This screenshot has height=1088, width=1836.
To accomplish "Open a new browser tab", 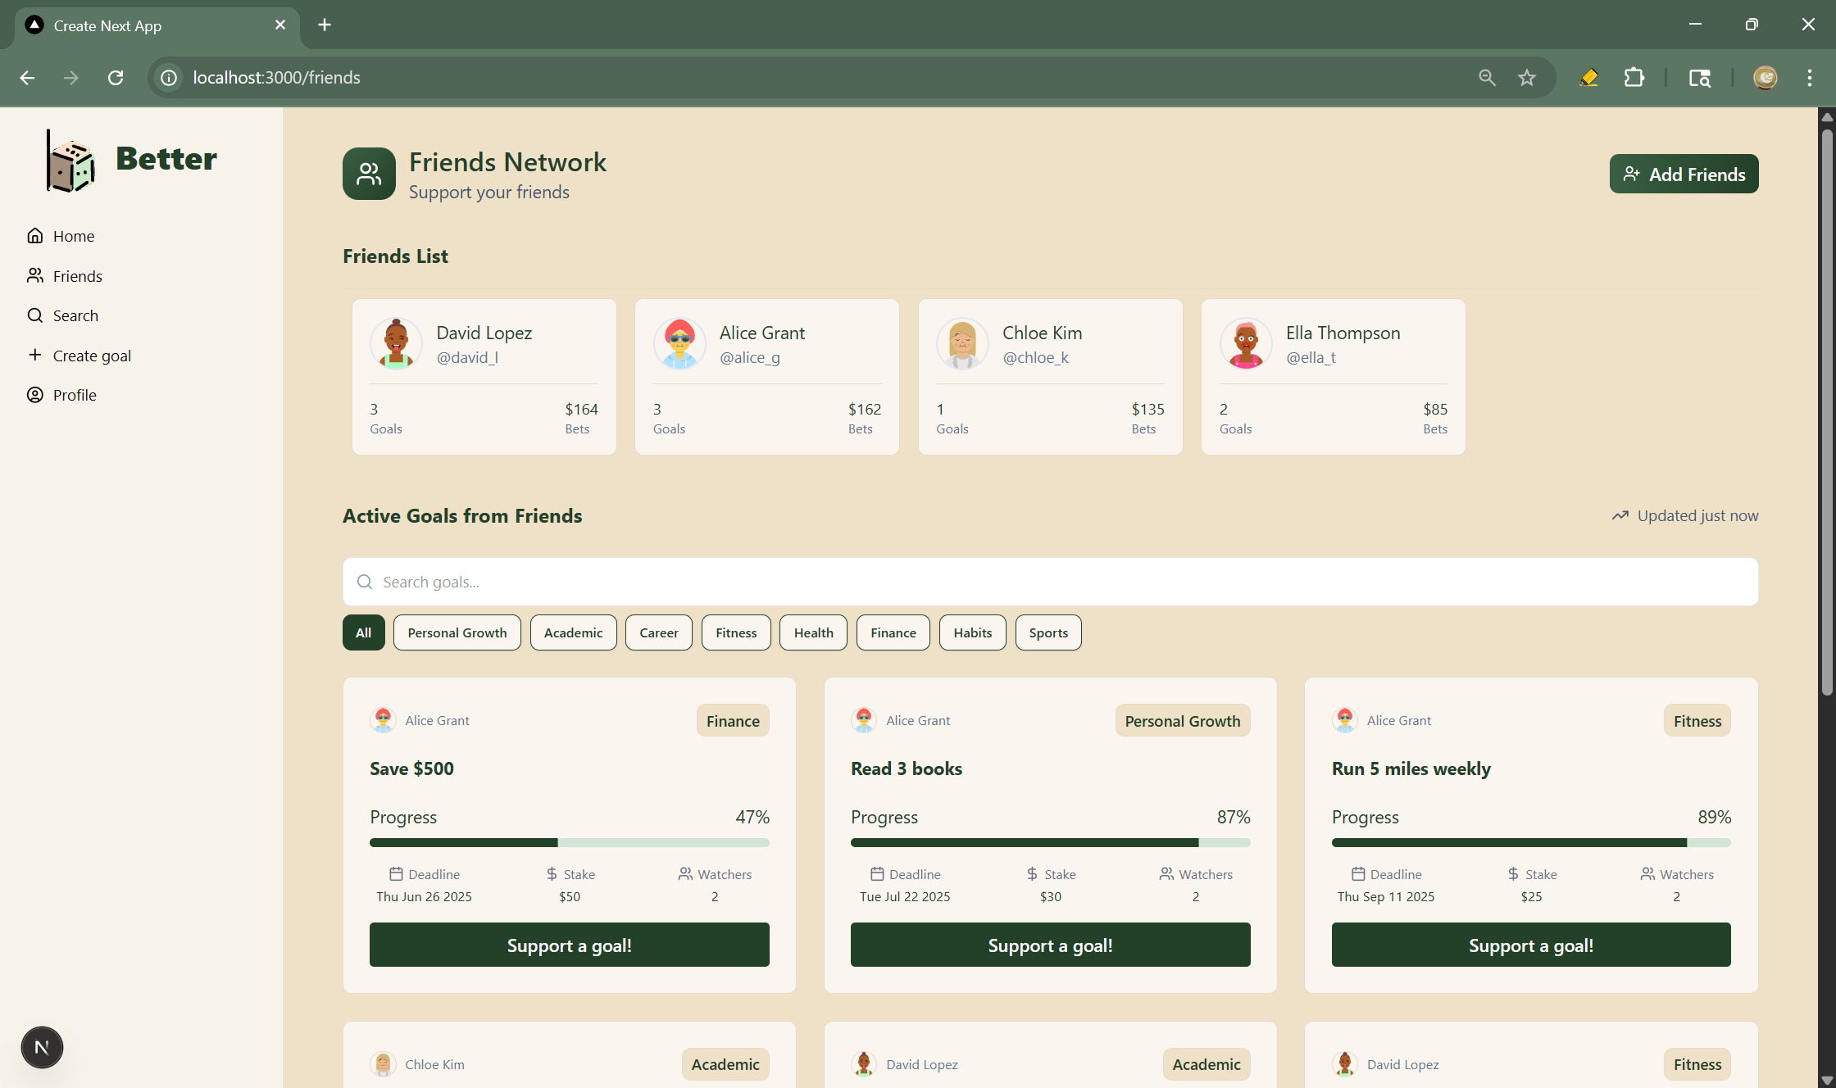I will [325, 25].
